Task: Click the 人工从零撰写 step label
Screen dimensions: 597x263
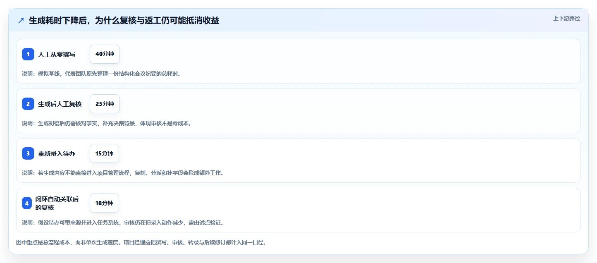Action: point(57,54)
